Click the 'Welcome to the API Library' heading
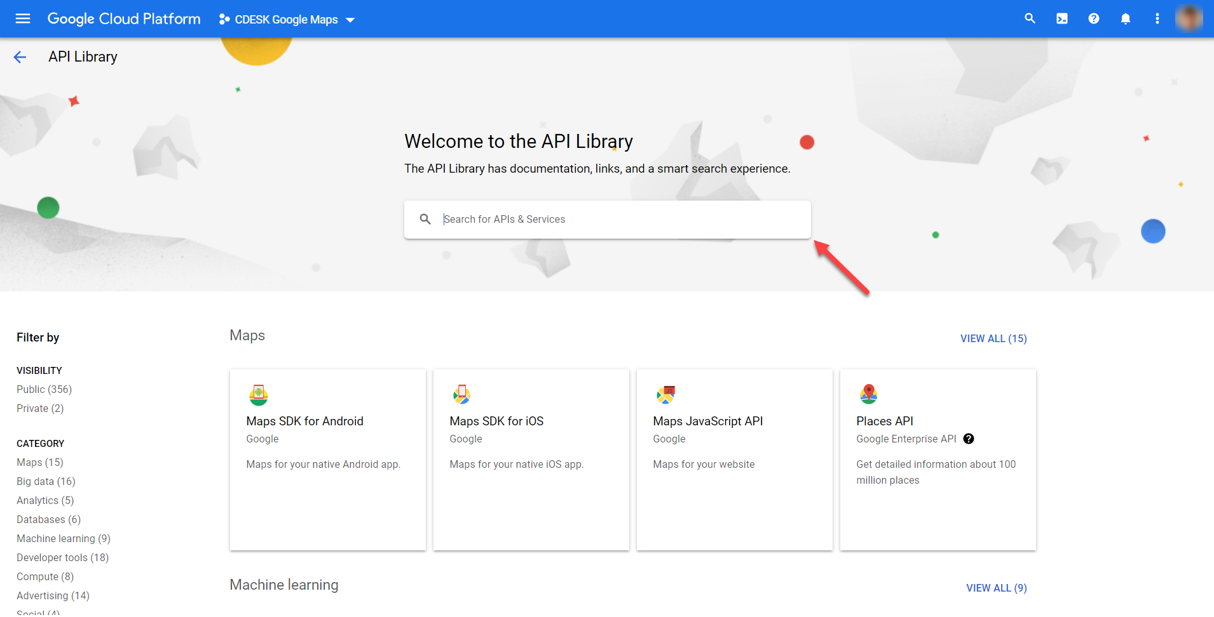 [519, 141]
